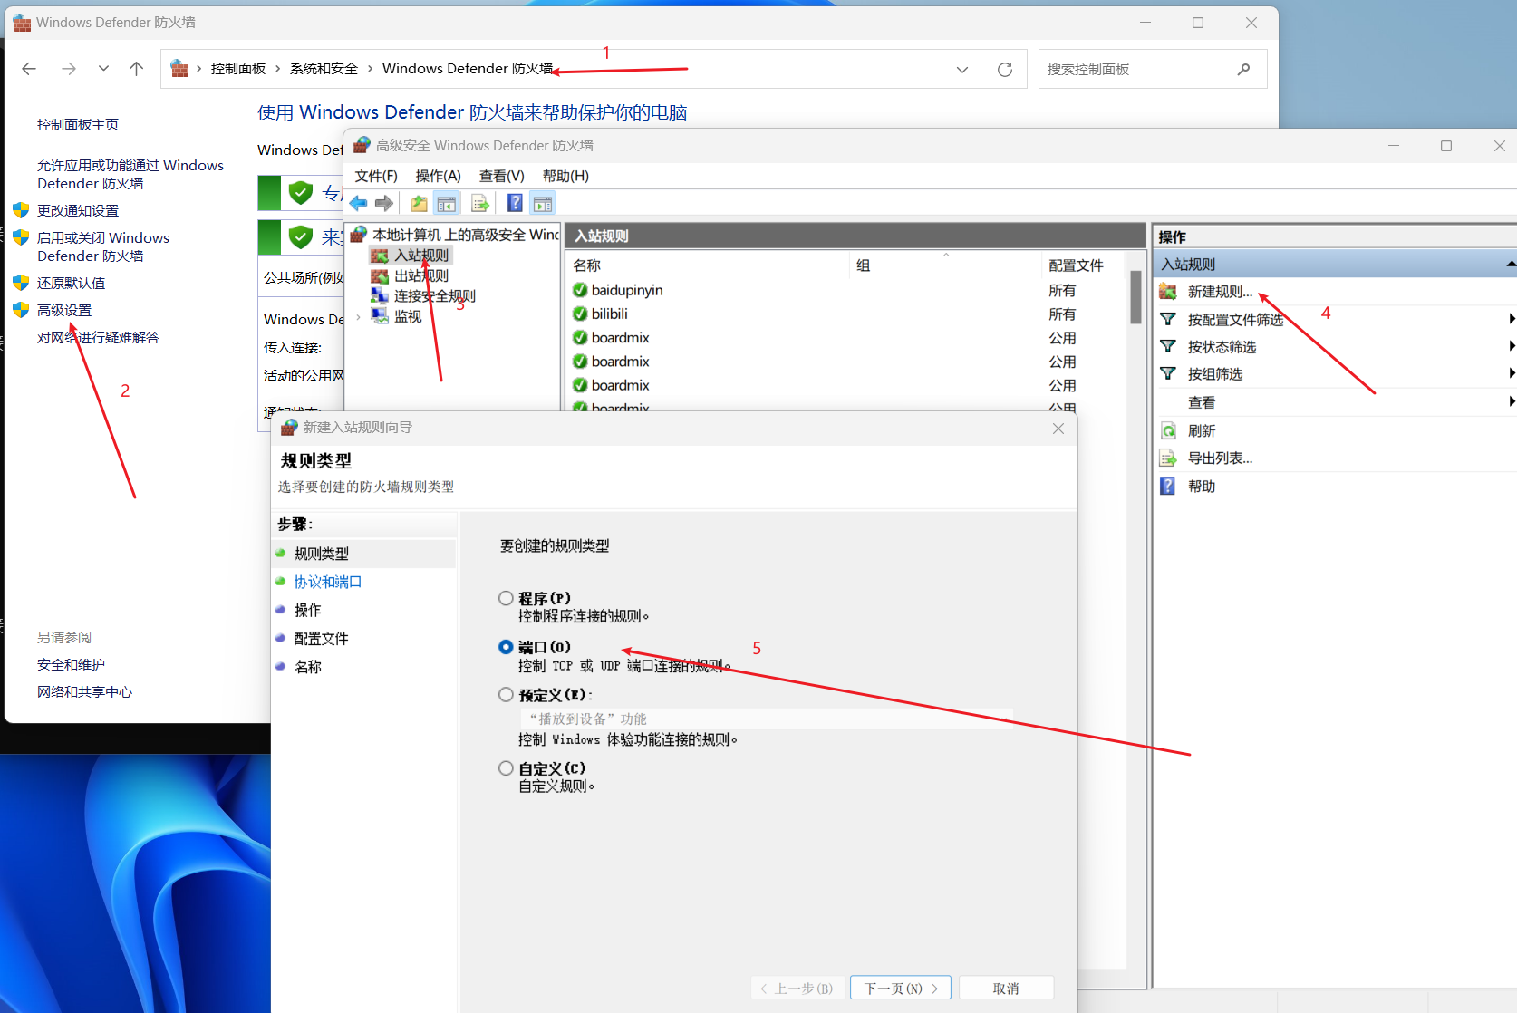Click the 规则类型 wizard step
The height and width of the screenshot is (1013, 1517).
321,554
